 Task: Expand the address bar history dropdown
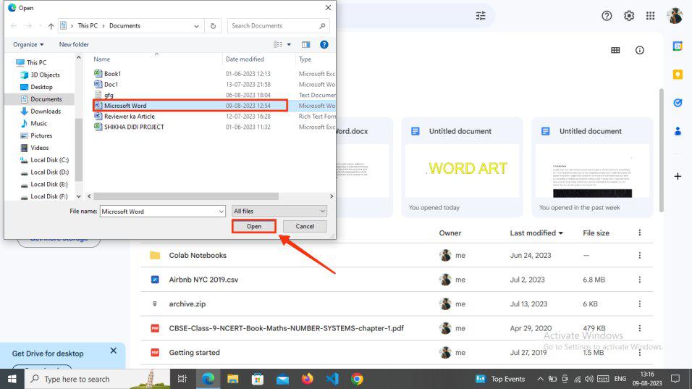point(196,26)
